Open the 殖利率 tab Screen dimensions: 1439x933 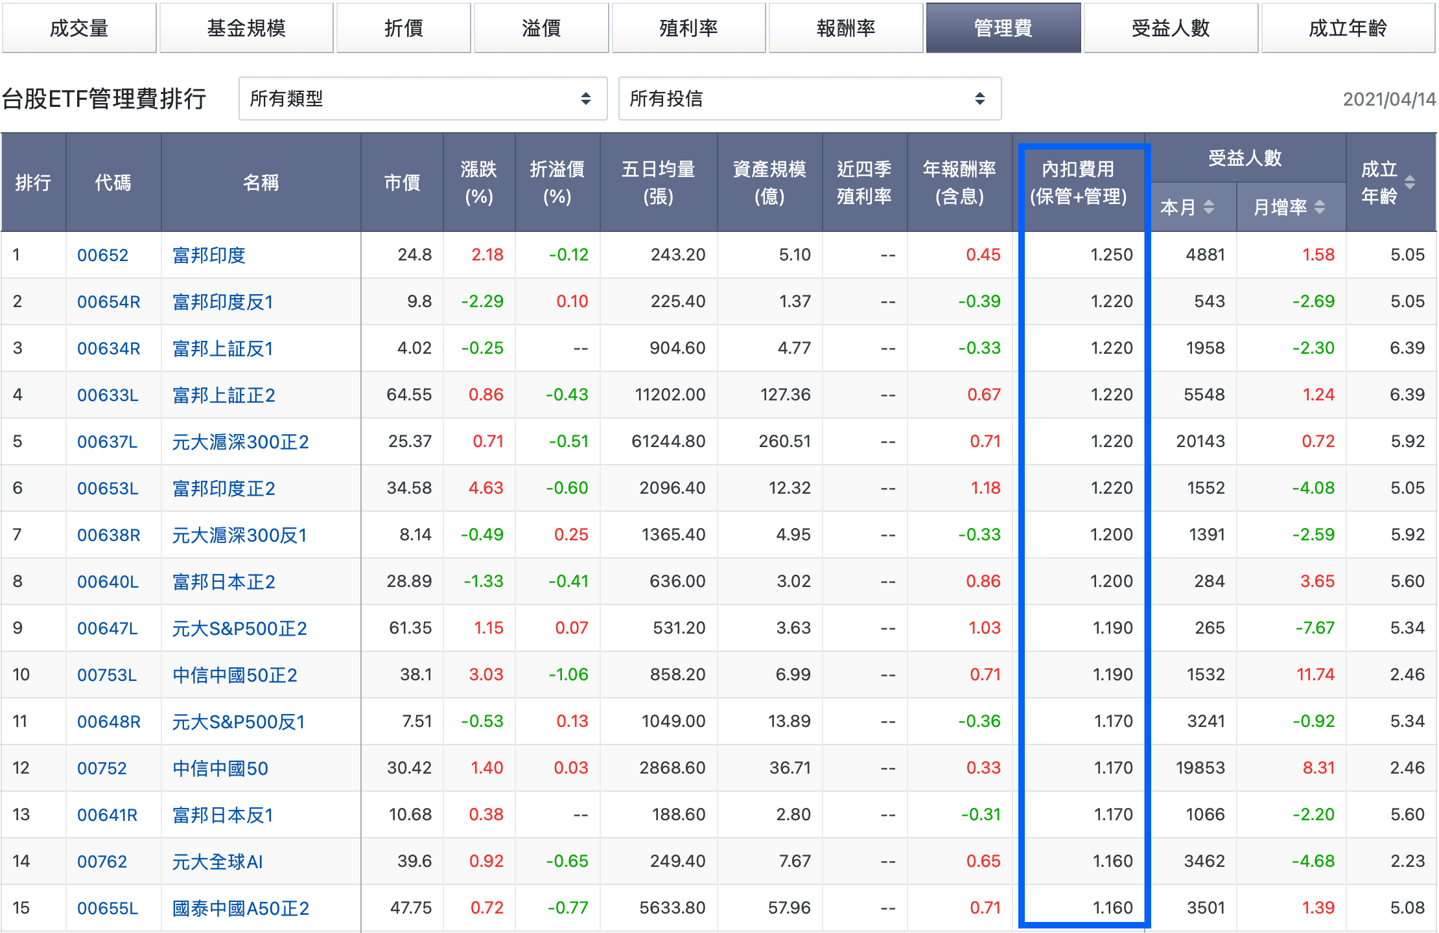coord(688,28)
